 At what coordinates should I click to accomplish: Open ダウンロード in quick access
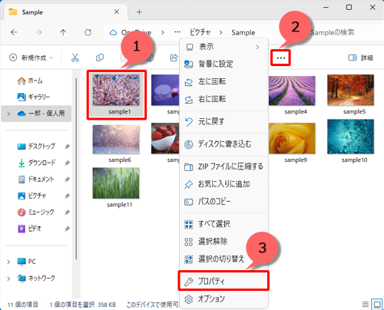[36, 163]
